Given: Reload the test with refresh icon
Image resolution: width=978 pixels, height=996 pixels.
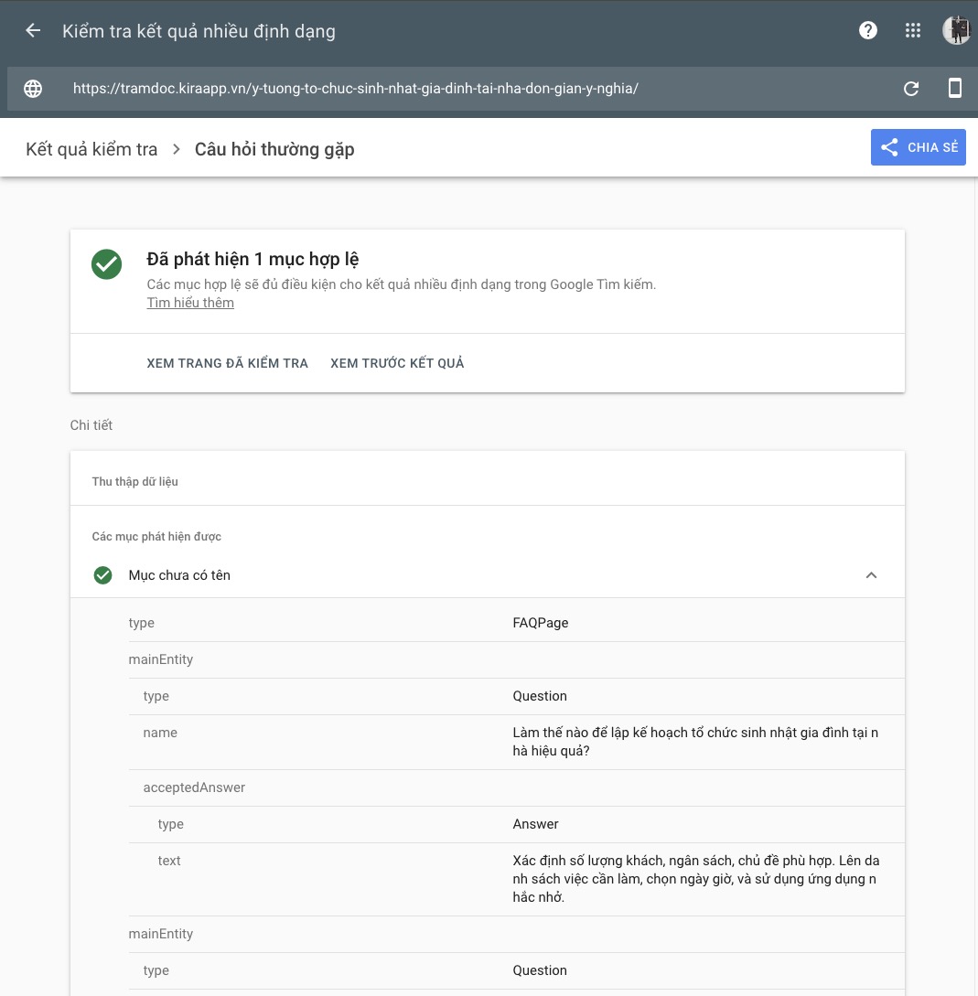Looking at the screenshot, I should (x=911, y=89).
